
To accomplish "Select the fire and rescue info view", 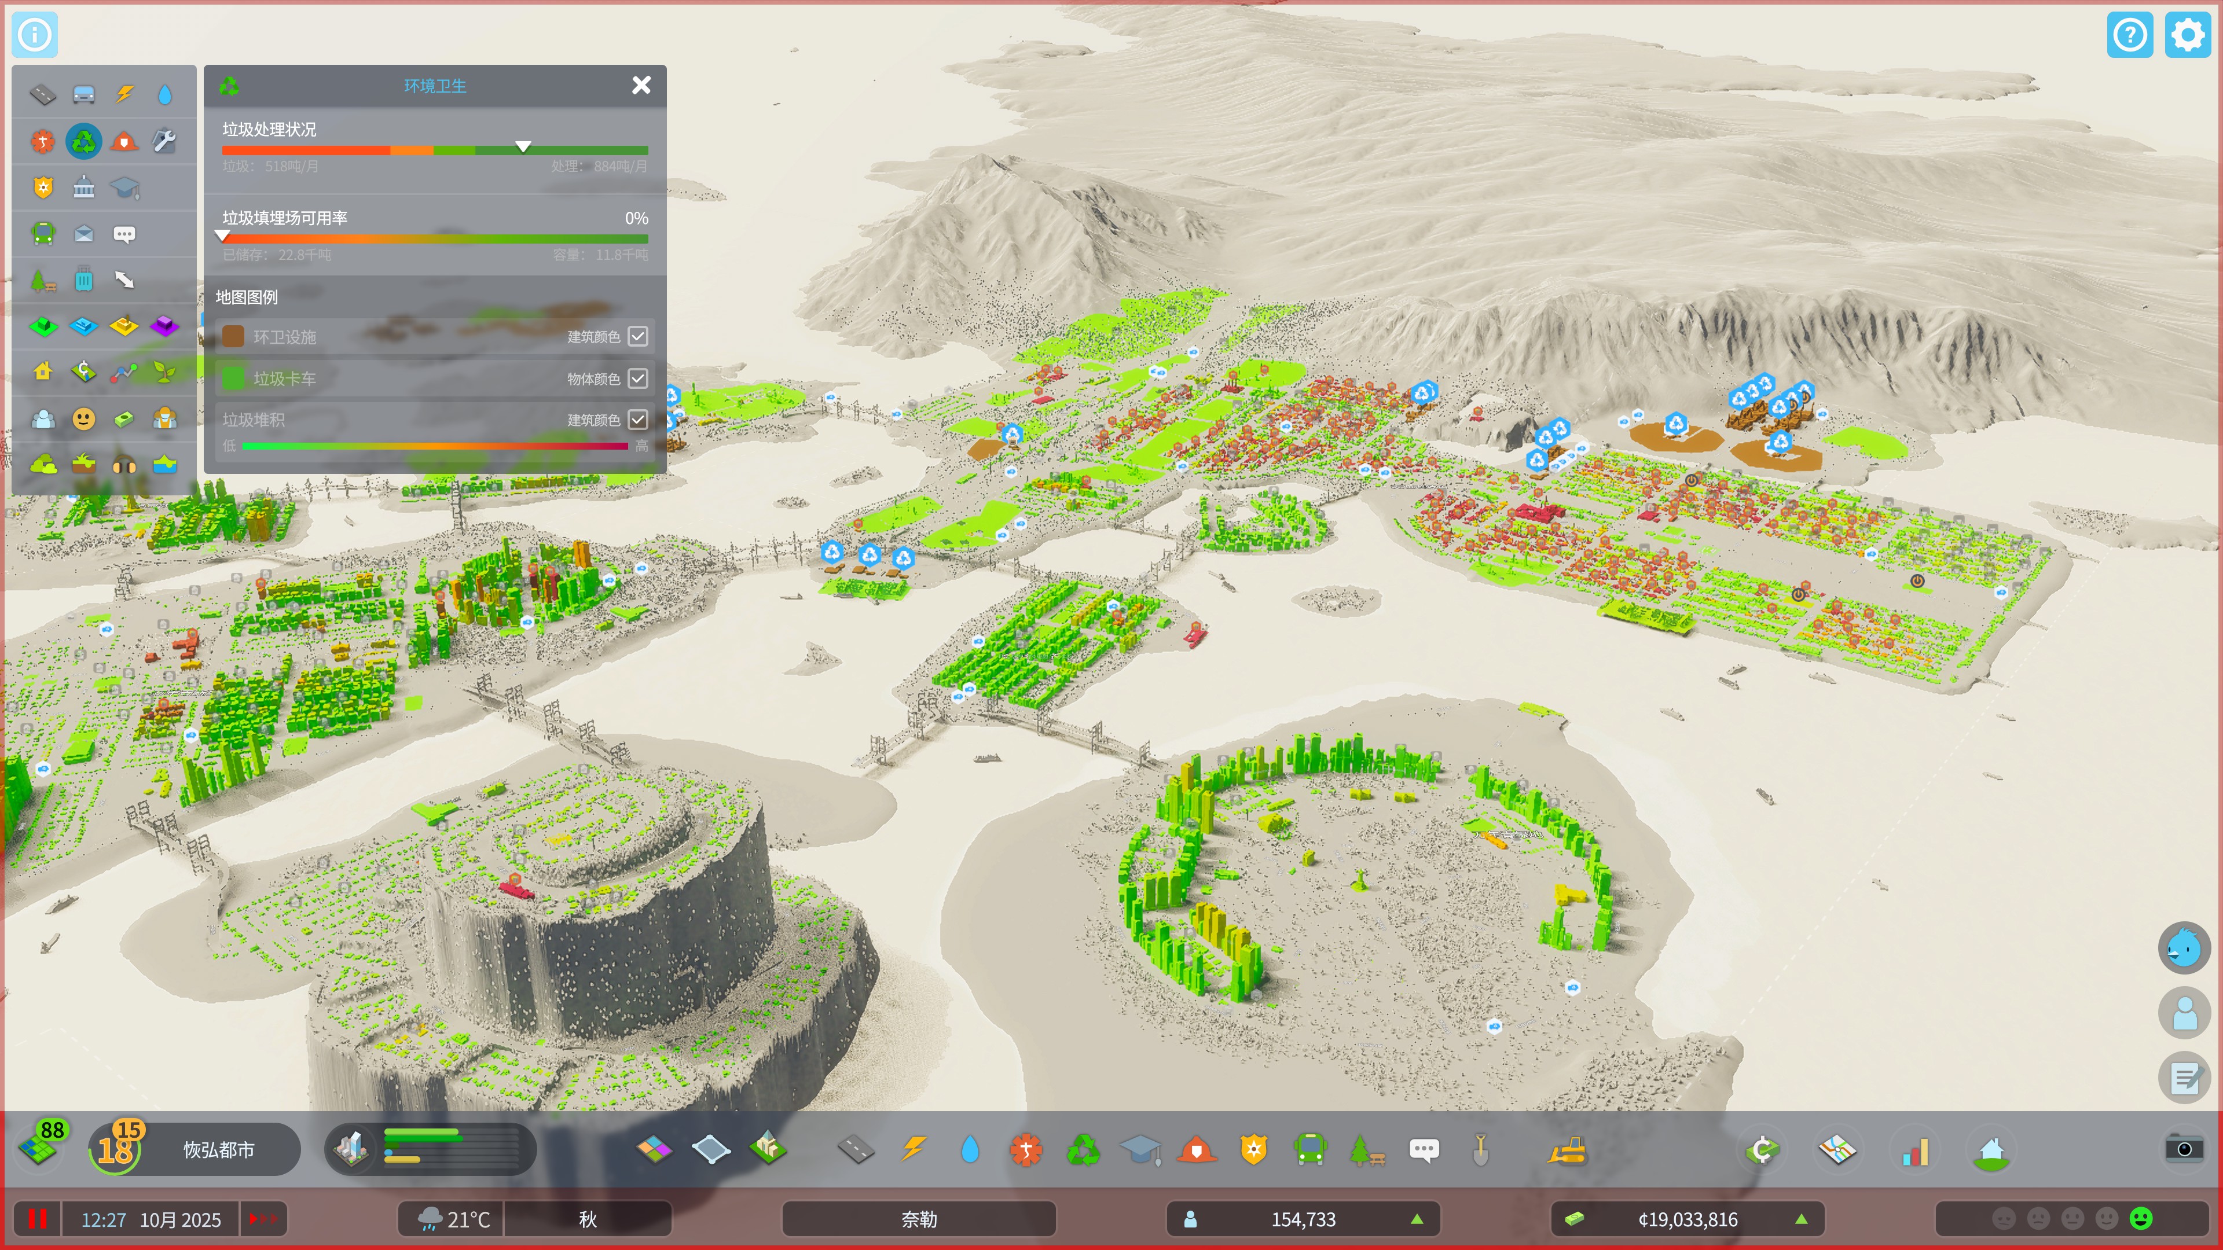I will 124,141.
